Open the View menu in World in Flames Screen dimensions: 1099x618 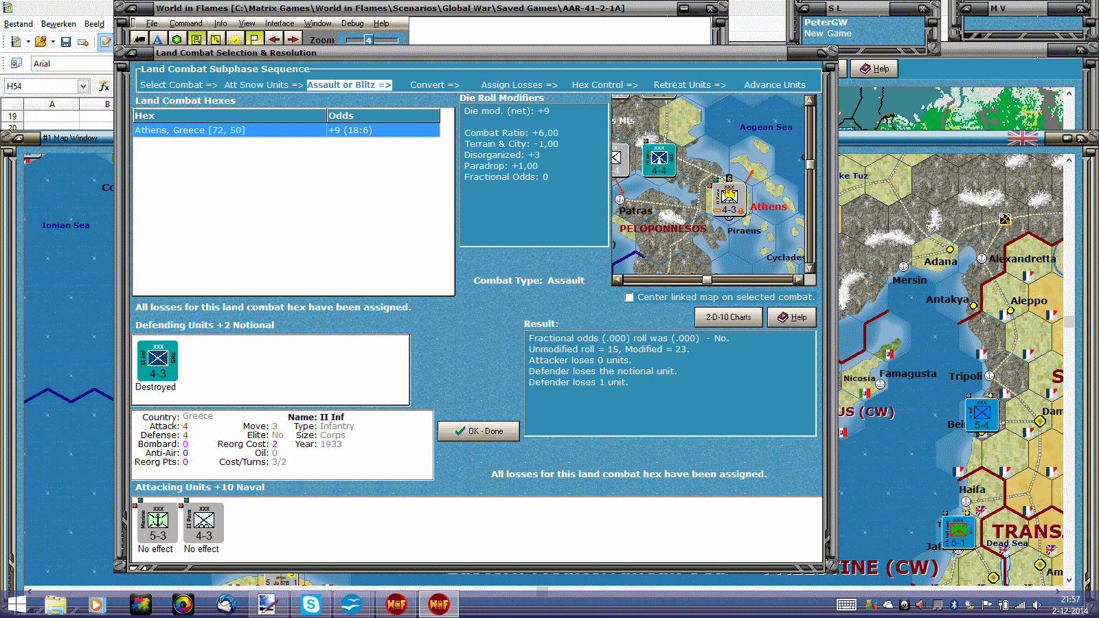coord(247,23)
